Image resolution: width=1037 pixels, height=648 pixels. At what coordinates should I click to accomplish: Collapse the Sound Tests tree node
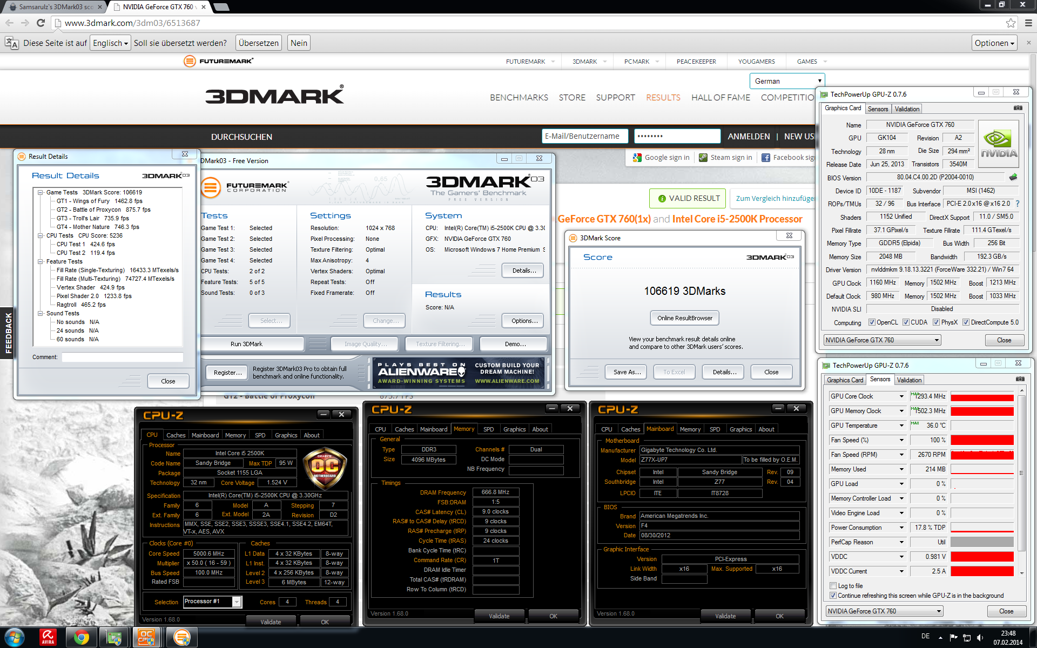click(40, 313)
